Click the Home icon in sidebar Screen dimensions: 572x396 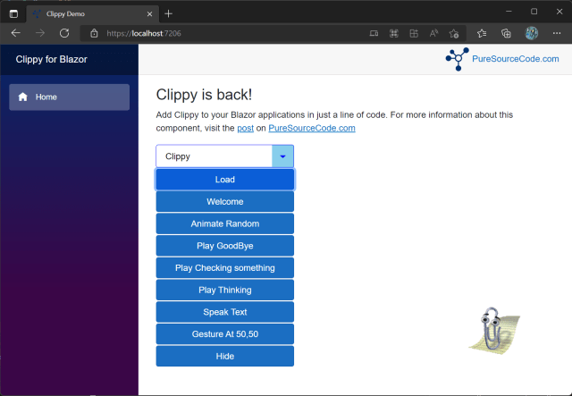coord(23,97)
